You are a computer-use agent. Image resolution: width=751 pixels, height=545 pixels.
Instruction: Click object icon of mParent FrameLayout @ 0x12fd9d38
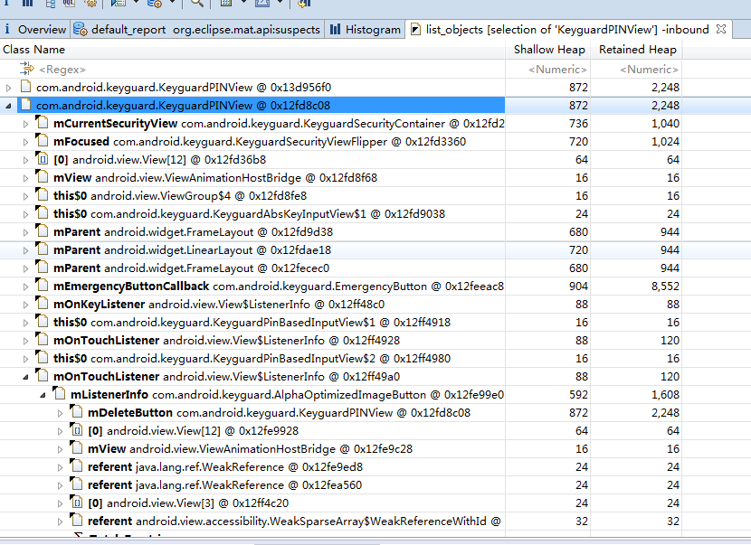point(43,231)
